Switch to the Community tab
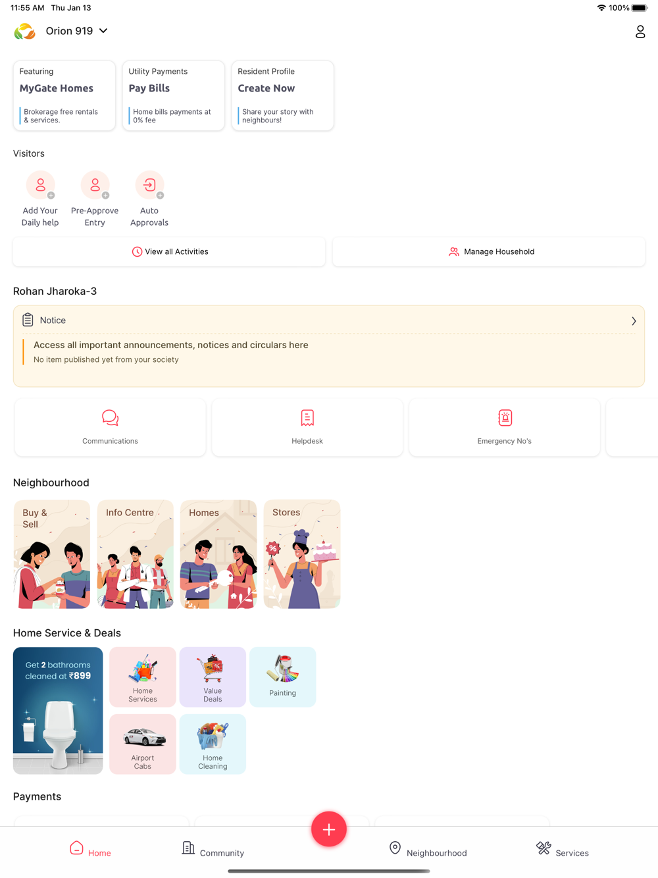 click(x=213, y=850)
